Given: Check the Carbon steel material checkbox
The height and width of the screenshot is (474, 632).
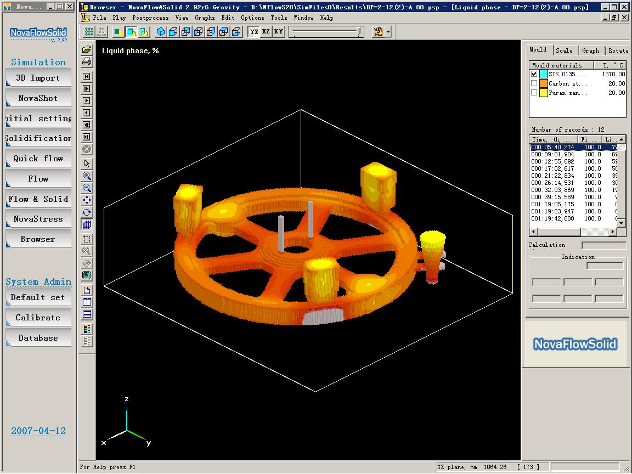Looking at the screenshot, I should coord(534,83).
